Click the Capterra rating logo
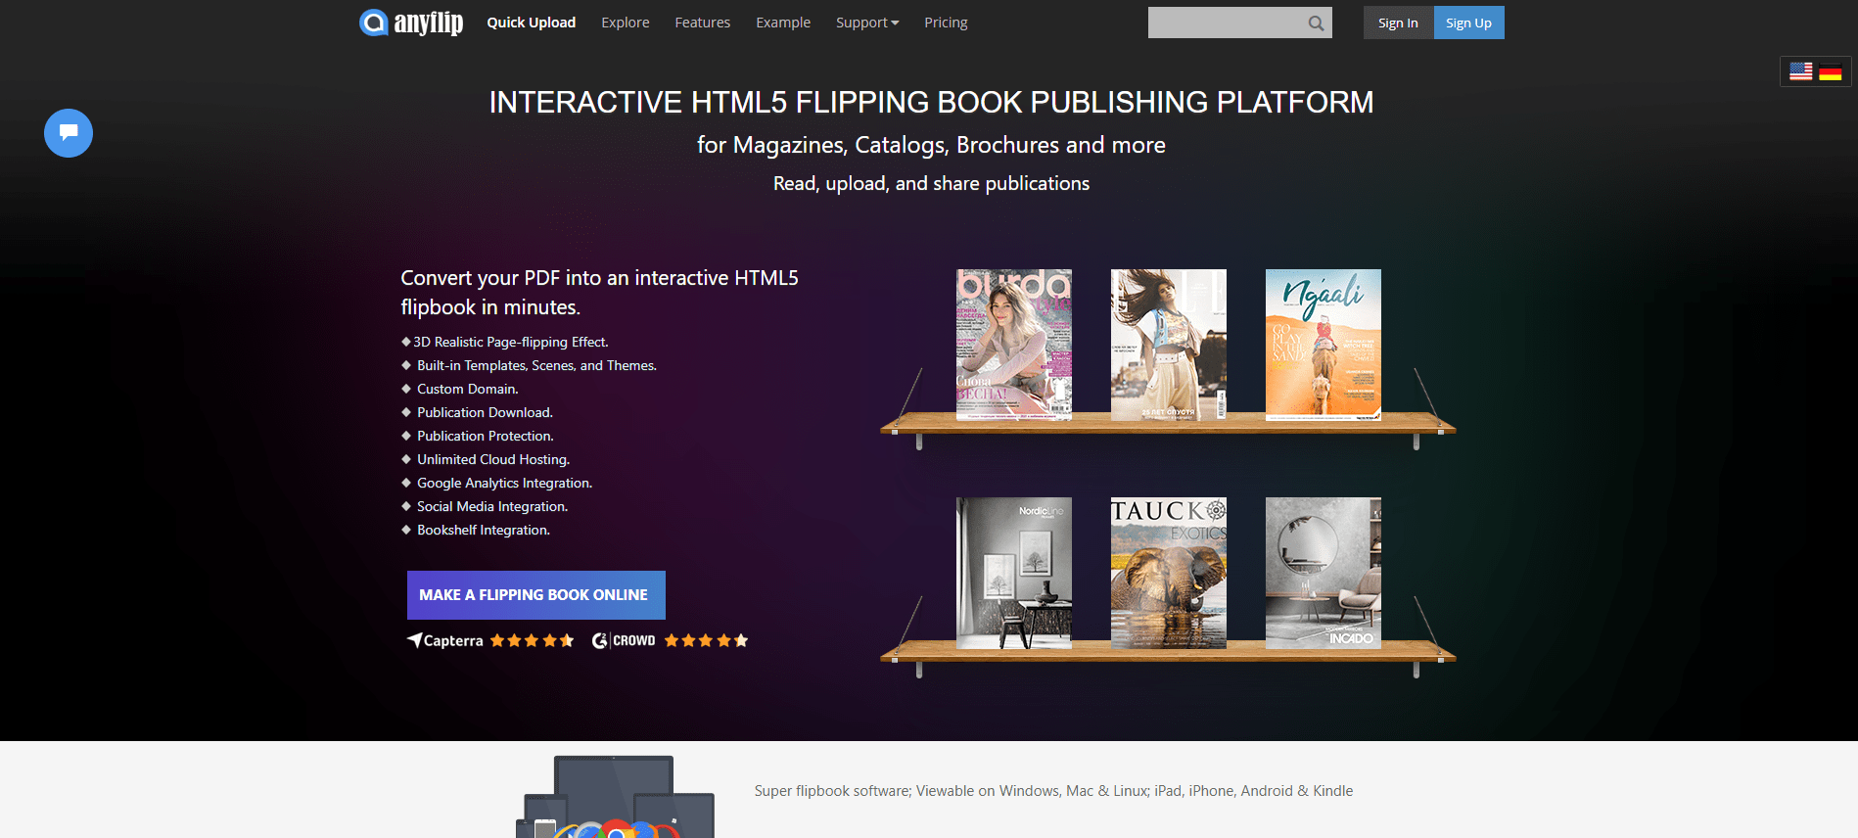The width and height of the screenshot is (1858, 838). [445, 640]
